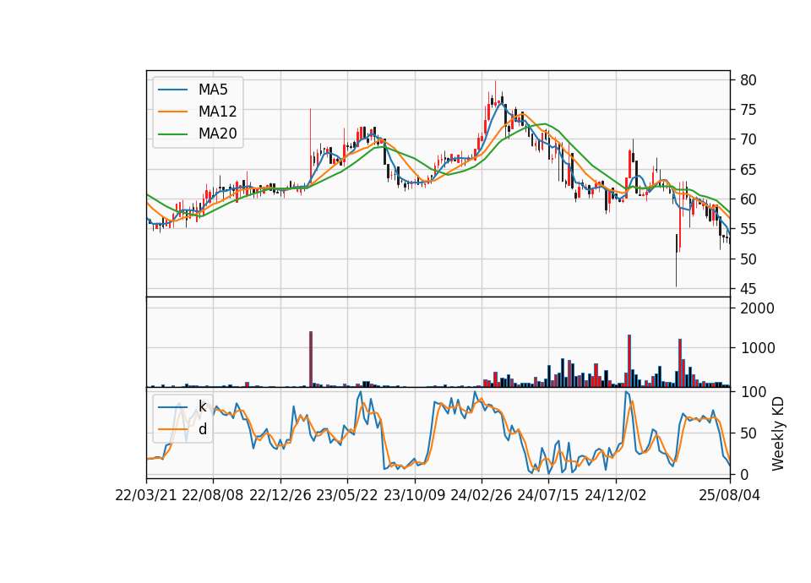Click the price axis value 45

[x=748, y=289]
